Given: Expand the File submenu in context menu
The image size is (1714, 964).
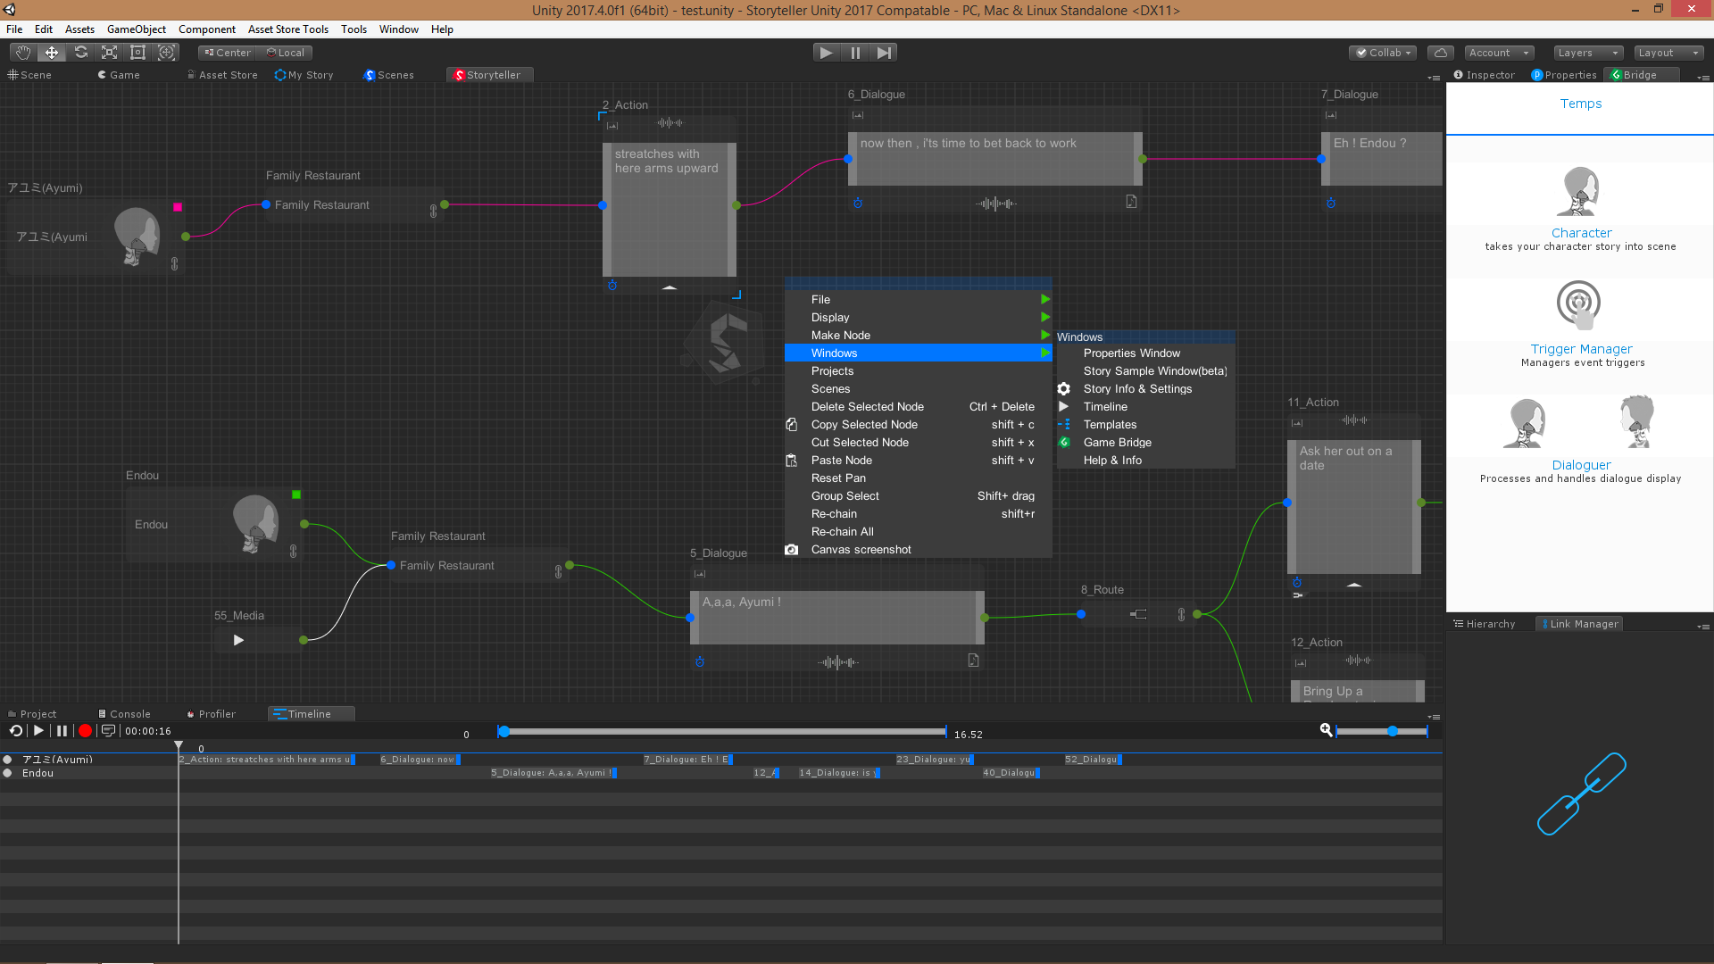Looking at the screenshot, I should coord(918,300).
